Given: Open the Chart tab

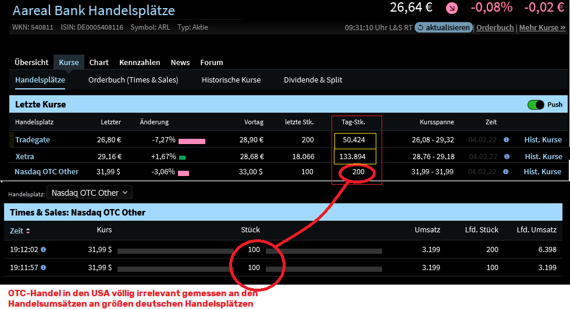Looking at the screenshot, I should pos(99,63).
